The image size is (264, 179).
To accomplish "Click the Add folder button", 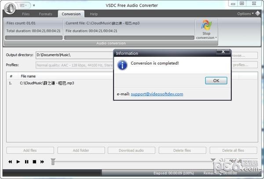I will 81,150.
